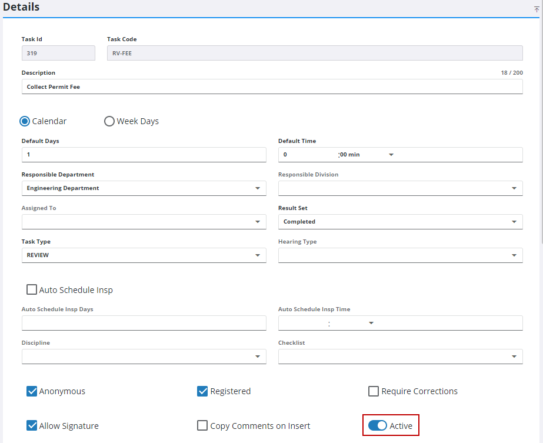Expand the Assigned To dropdown
Viewport: 543px width, 443px height.
[258, 222]
